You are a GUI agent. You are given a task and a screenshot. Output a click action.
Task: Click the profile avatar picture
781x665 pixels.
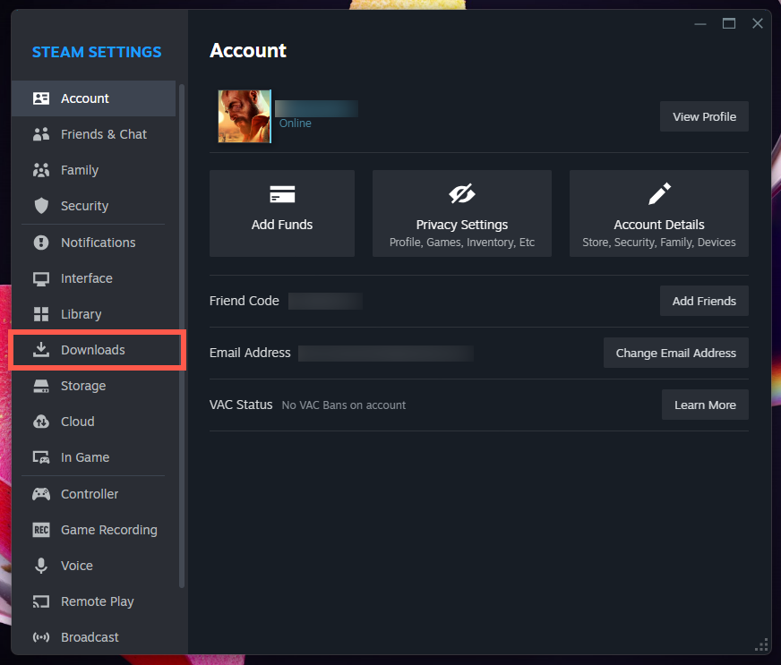tap(245, 116)
